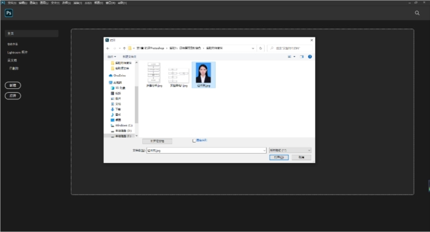Screen dimensions: 430x232
Task: Select Windows (C:) drive in the tree
Action: click(x=122, y=126)
